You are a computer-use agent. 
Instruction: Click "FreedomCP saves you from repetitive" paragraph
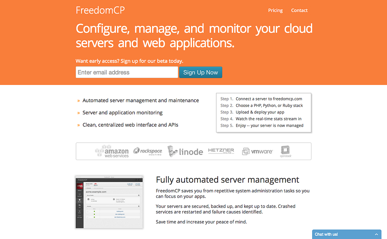[x=233, y=194]
